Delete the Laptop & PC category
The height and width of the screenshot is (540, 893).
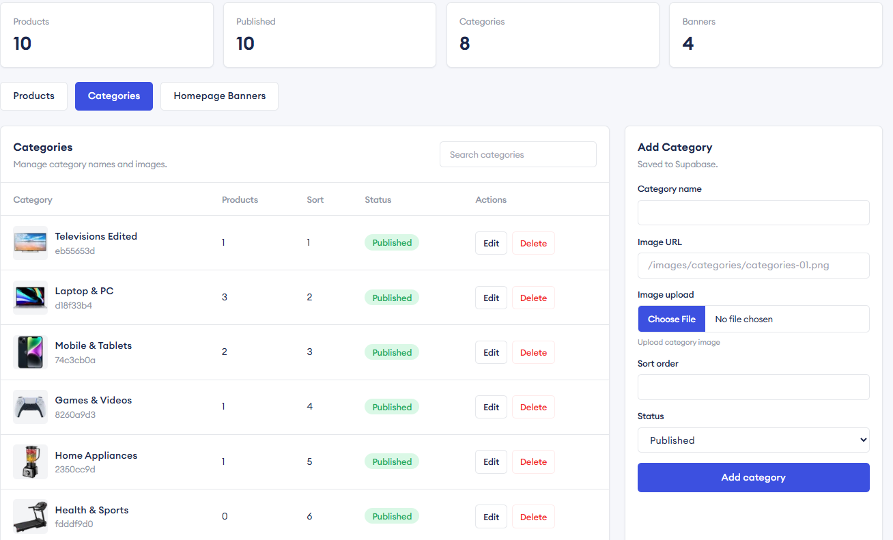tap(533, 298)
